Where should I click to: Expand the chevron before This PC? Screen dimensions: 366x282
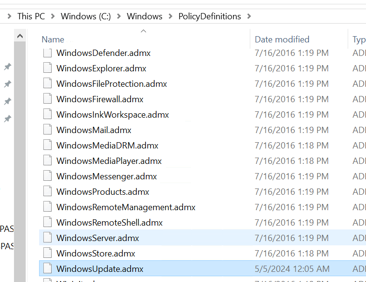[9, 16]
